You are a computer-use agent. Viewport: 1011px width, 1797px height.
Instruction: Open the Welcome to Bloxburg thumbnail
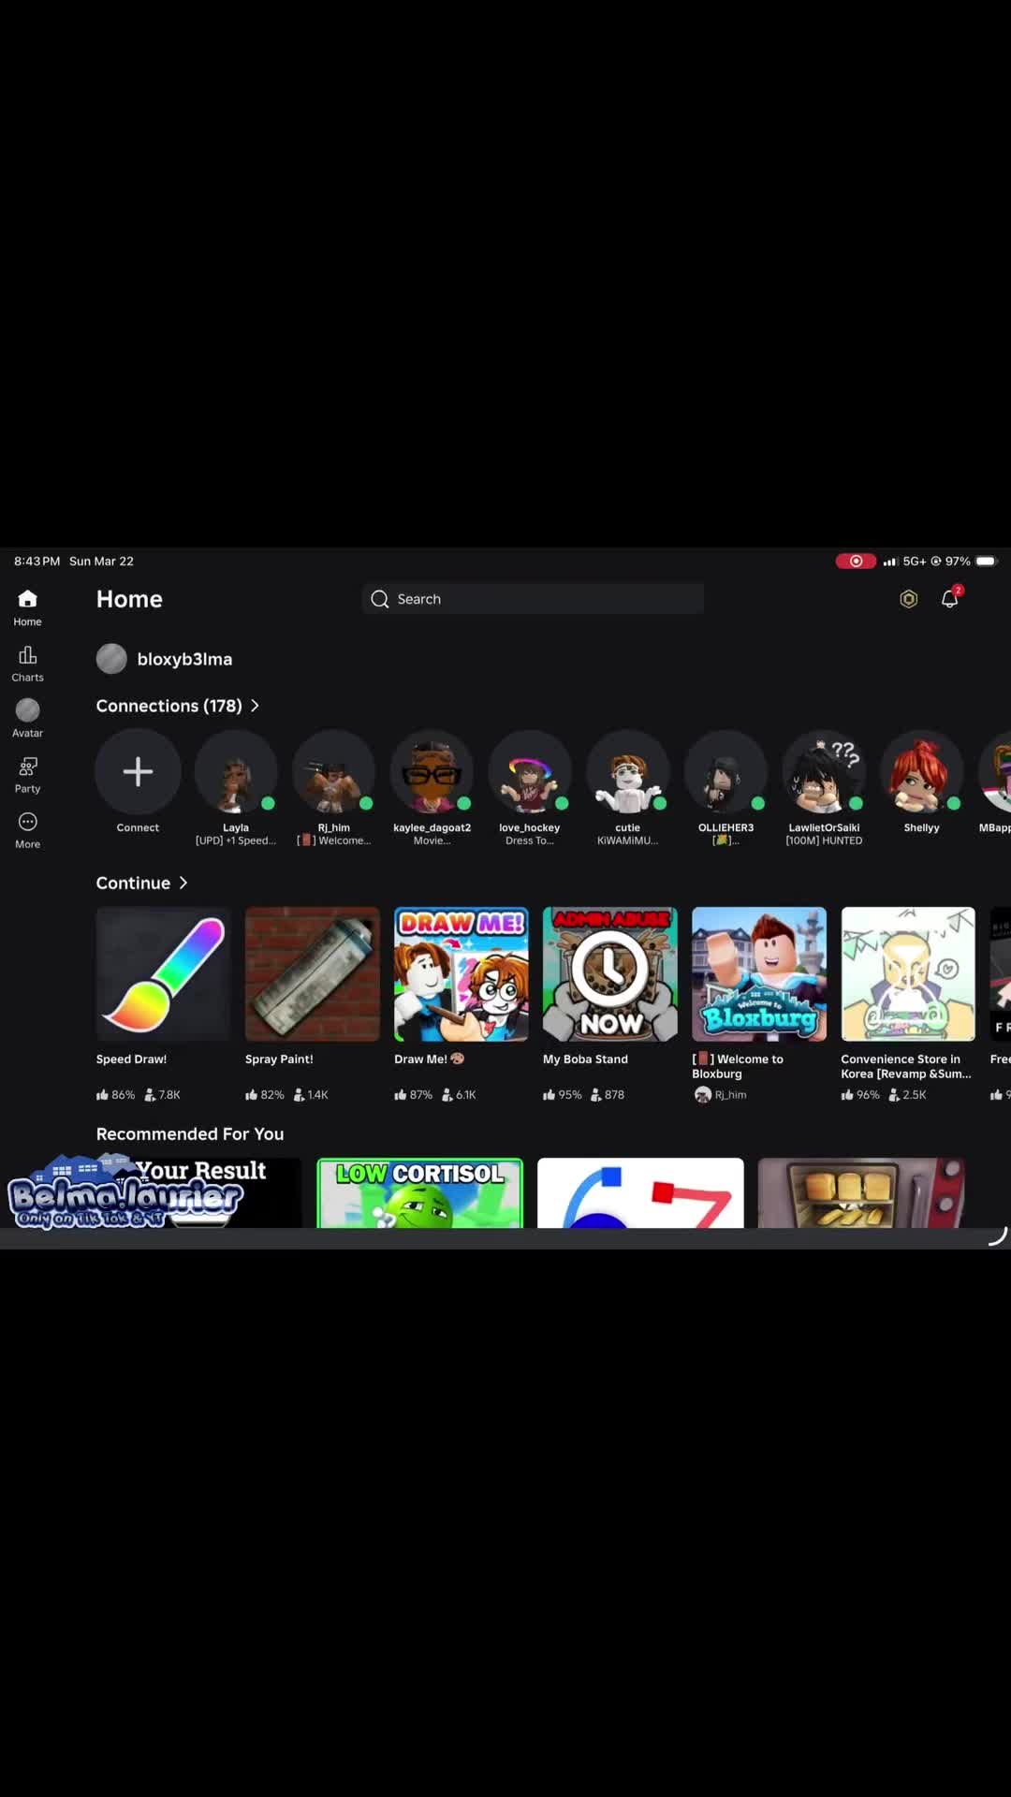(759, 974)
